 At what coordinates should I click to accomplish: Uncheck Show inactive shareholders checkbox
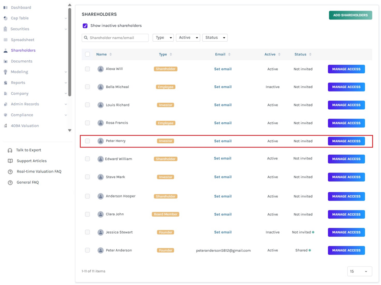pos(85,26)
